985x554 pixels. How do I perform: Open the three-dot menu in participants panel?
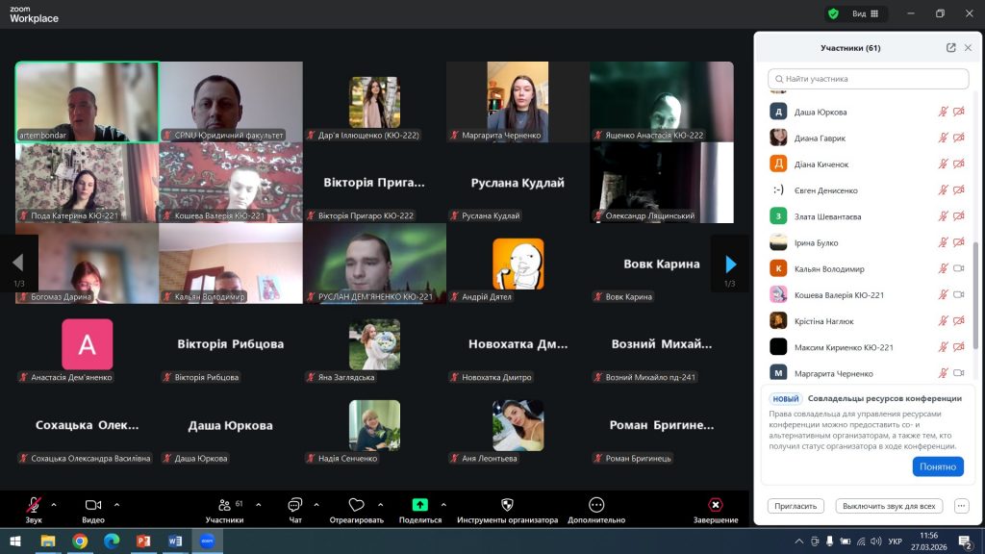[961, 506]
